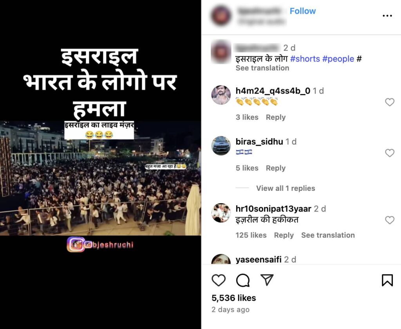Open the #people hashtag
The height and width of the screenshot is (329, 401).
[338, 59]
